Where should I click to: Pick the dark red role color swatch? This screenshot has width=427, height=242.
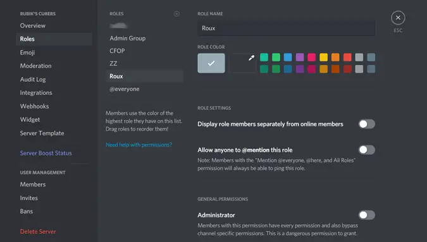347,69
